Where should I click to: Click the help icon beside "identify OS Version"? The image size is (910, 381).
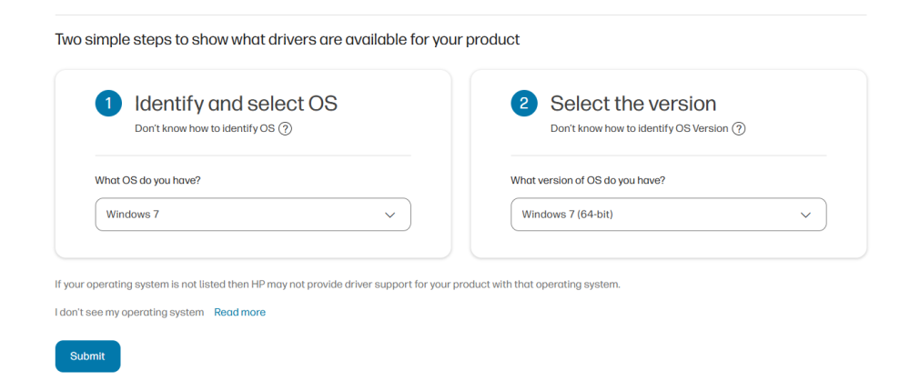click(x=739, y=128)
